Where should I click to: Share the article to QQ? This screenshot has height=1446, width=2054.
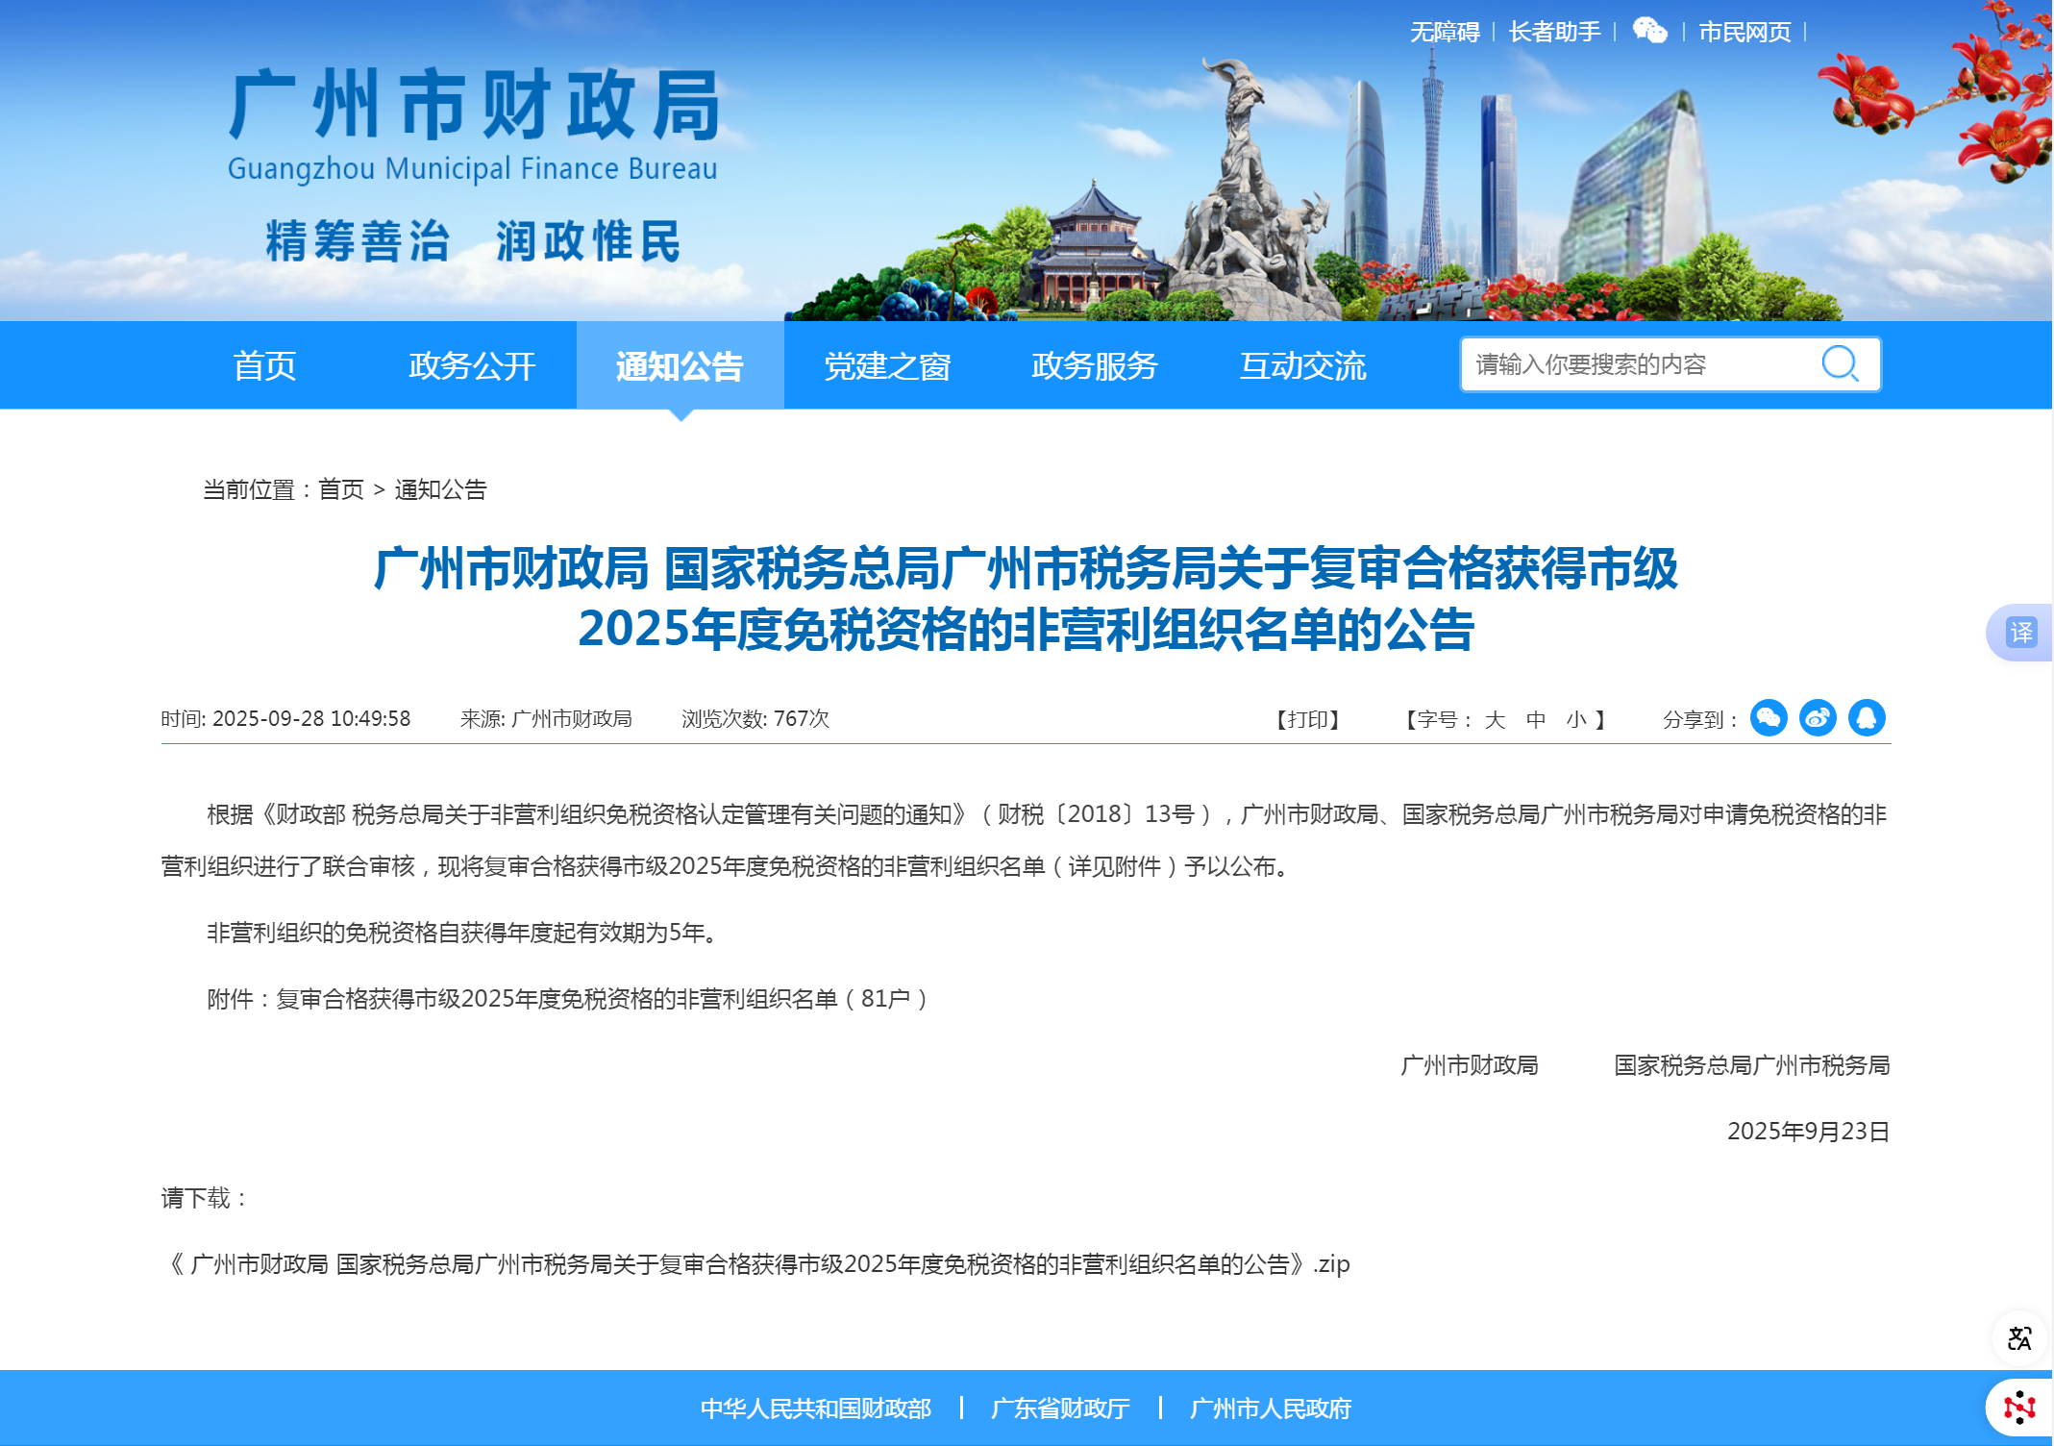1868,718
